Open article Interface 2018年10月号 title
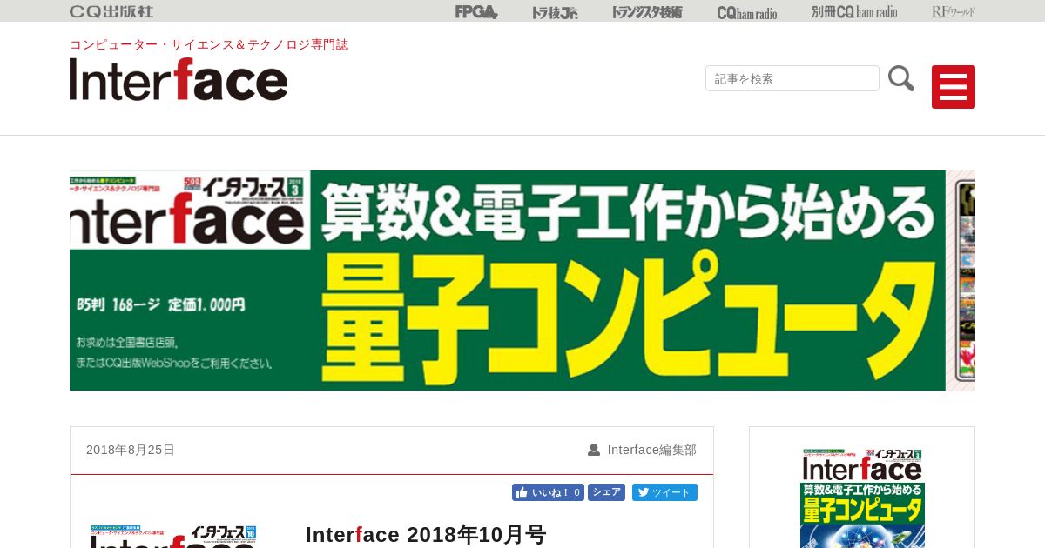Screen dimensions: 1045x548 tap(426, 534)
